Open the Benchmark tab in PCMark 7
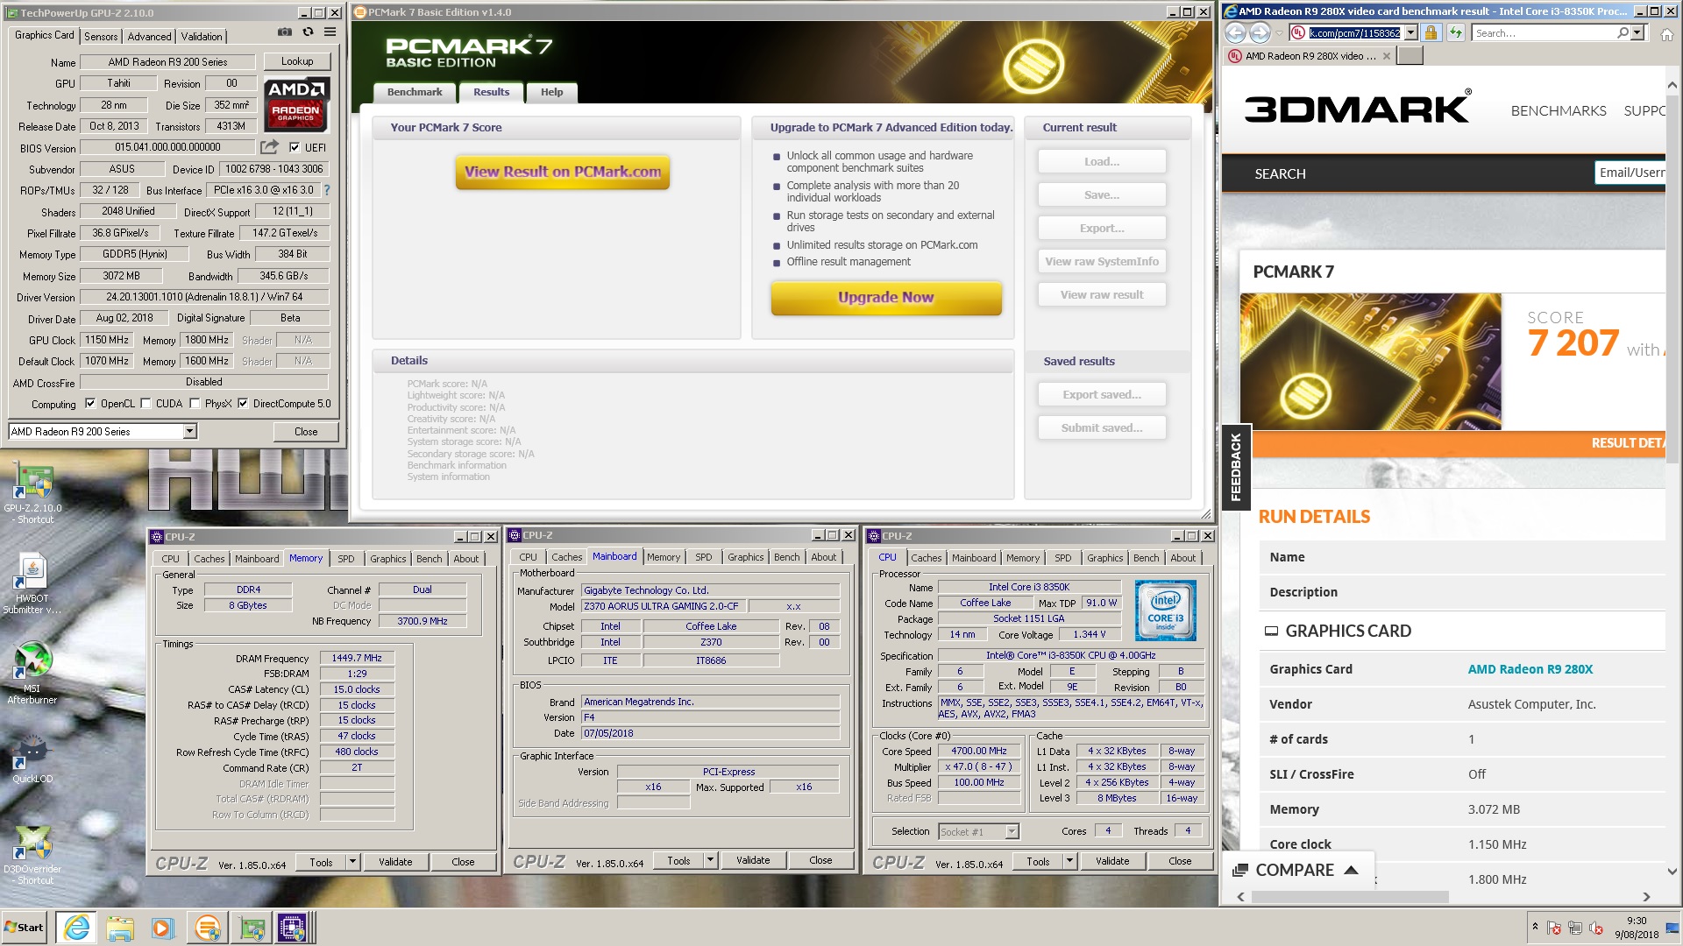The height and width of the screenshot is (946, 1683). click(415, 92)
